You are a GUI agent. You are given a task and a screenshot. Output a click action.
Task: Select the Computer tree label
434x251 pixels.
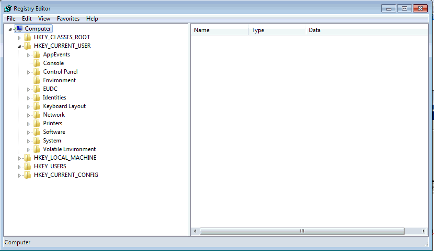pyautogui.click(x=38, y=29)
